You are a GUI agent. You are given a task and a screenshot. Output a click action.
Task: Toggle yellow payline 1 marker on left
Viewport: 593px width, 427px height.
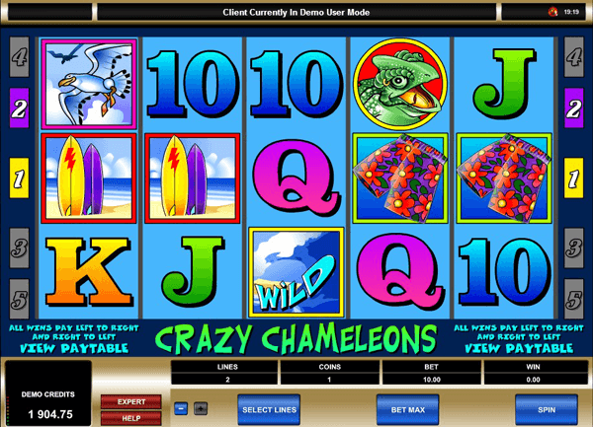tap(19, 178)
